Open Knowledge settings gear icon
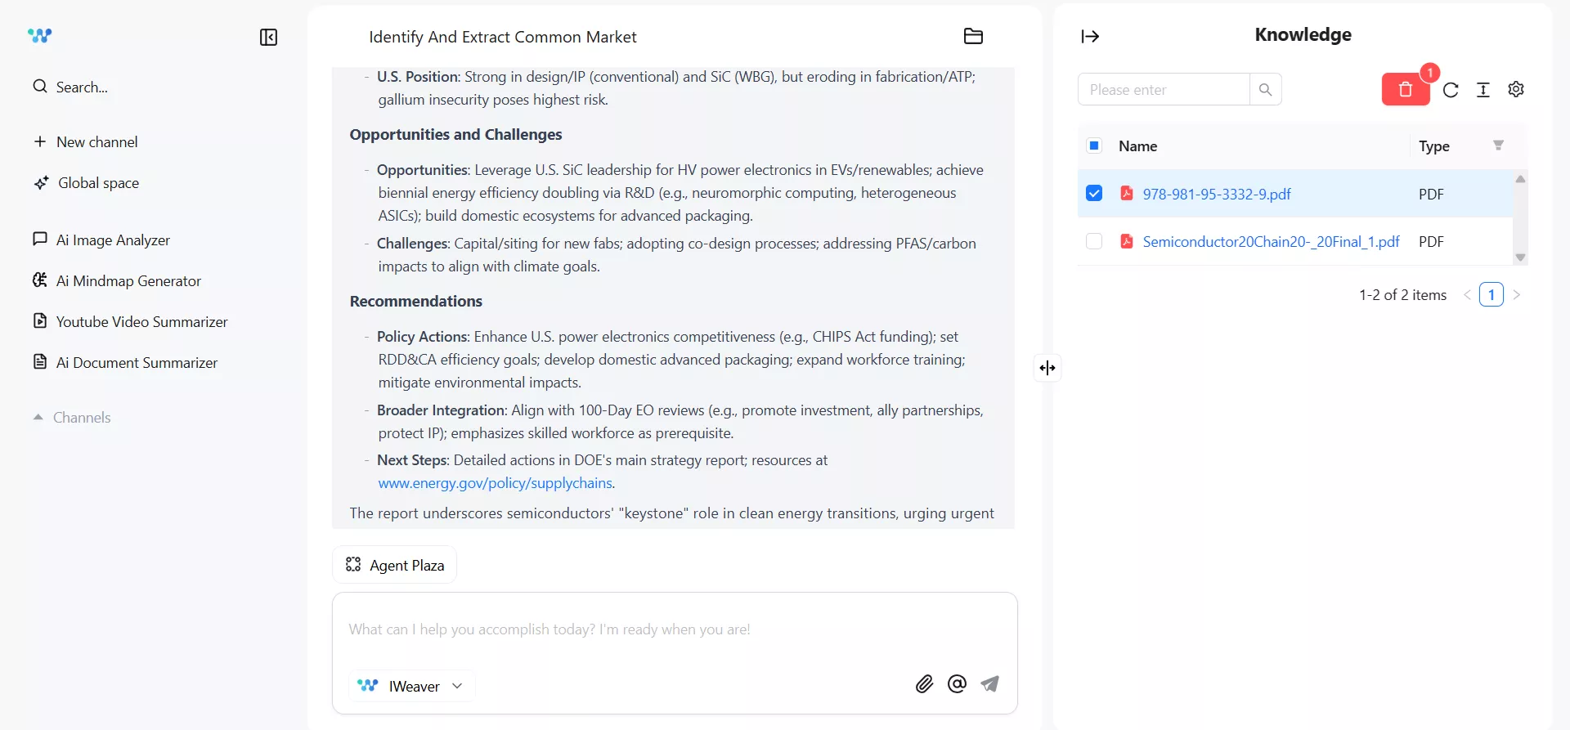 (x=1516, y=90)
